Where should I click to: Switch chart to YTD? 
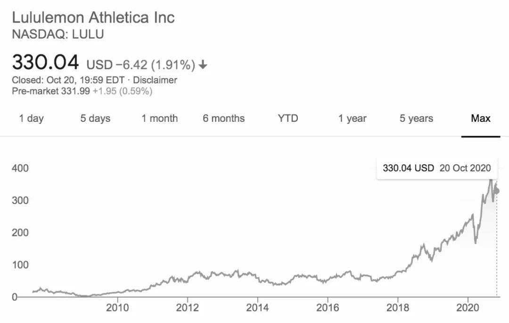[x=287, y=118]
